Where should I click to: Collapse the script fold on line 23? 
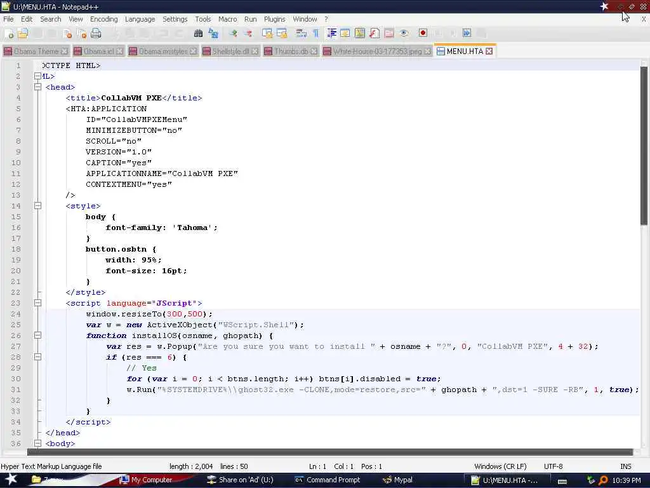tap(37, 303)
